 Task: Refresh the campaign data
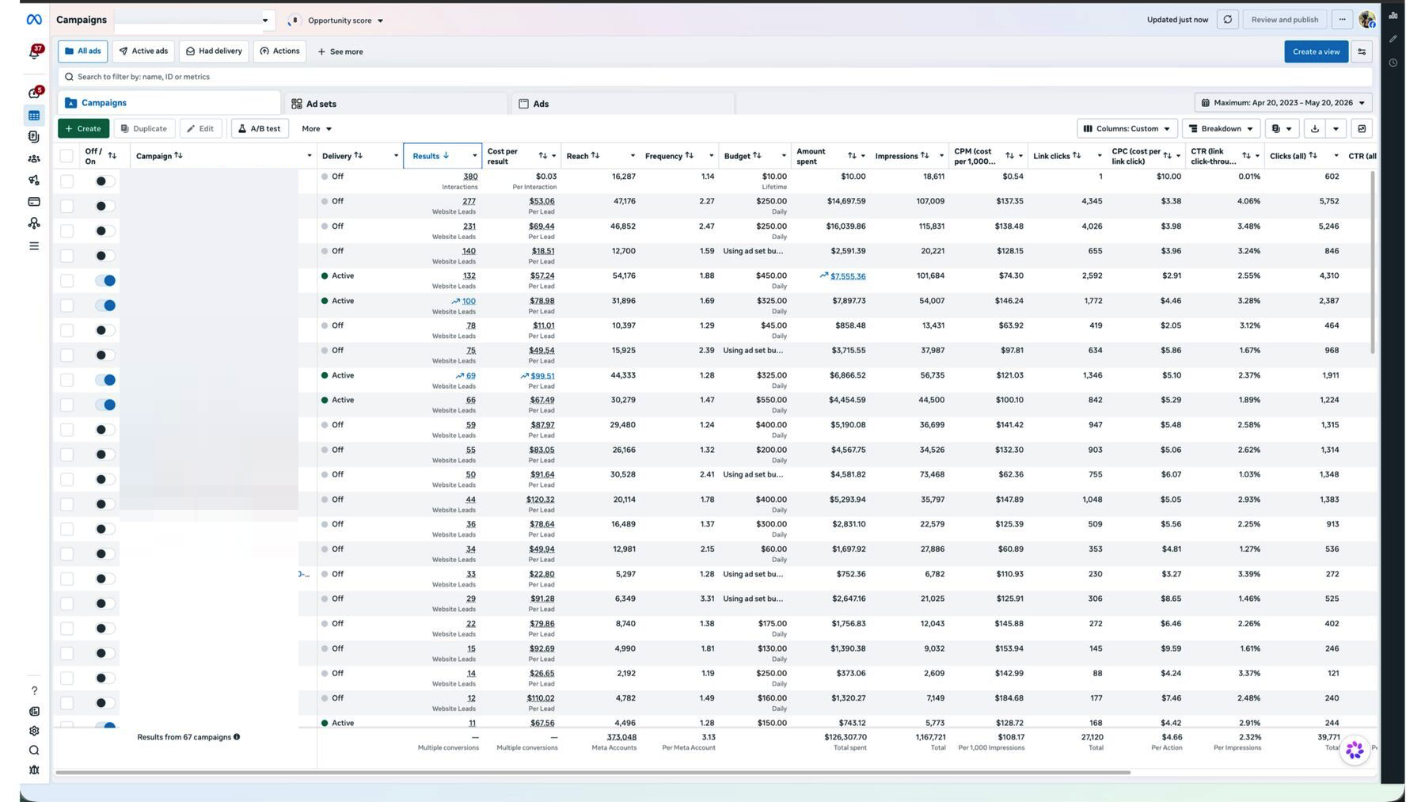(x=1228, y=20)
